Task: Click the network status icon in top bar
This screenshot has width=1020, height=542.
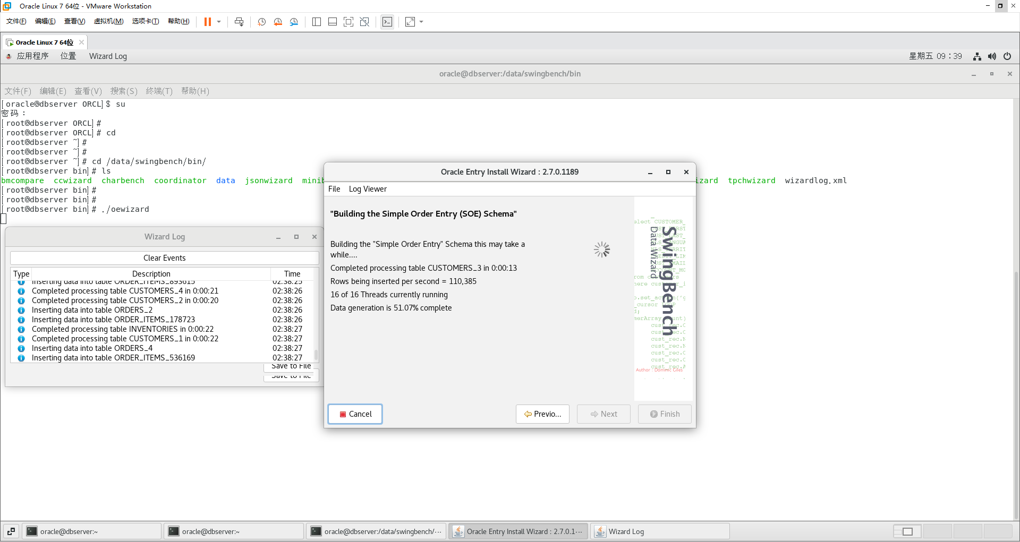Action: pyautogui.click(x=977, y=56)
